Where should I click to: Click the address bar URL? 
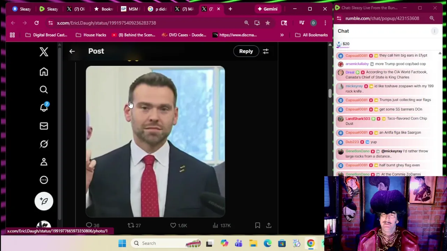106,23
